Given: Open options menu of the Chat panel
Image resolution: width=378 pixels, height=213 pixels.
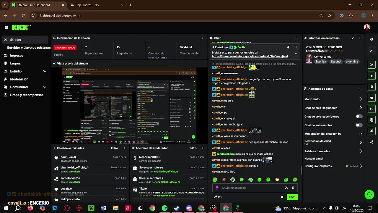Looking at the screenshot, I should pos(297,38).
